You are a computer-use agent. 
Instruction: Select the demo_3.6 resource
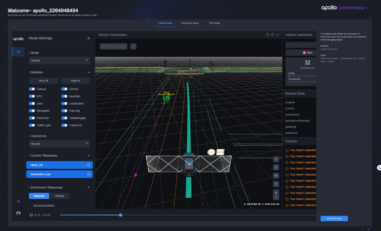tap(60, 165)
